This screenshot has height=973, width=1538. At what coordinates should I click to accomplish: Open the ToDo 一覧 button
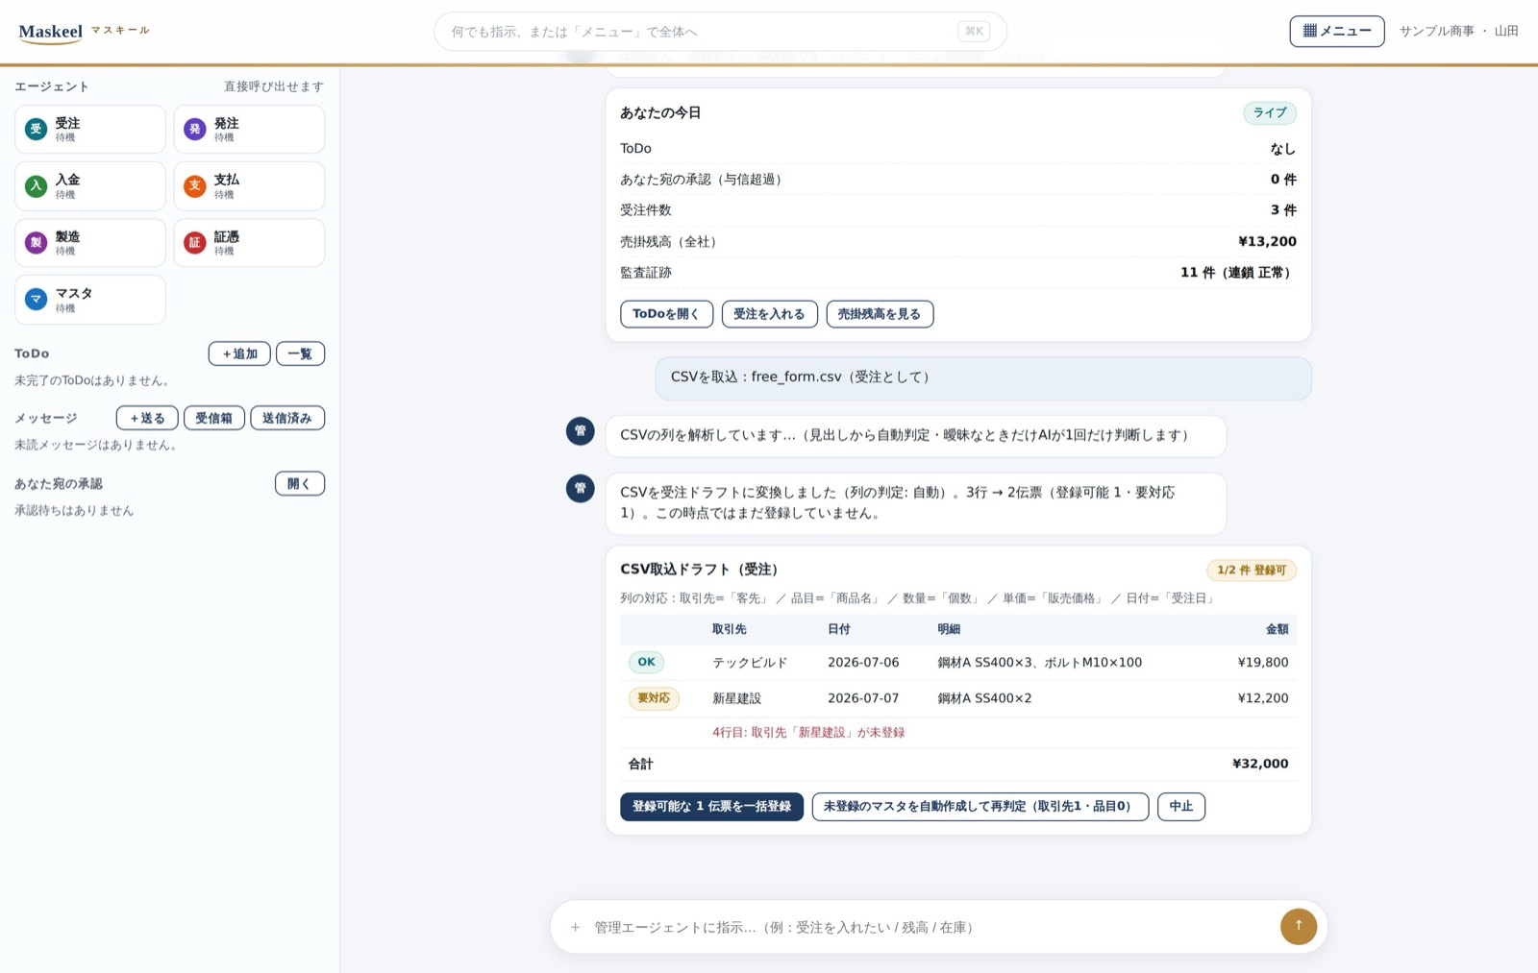point(300,353)
